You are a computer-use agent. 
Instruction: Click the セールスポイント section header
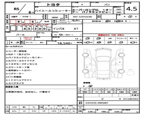point(14,47)
